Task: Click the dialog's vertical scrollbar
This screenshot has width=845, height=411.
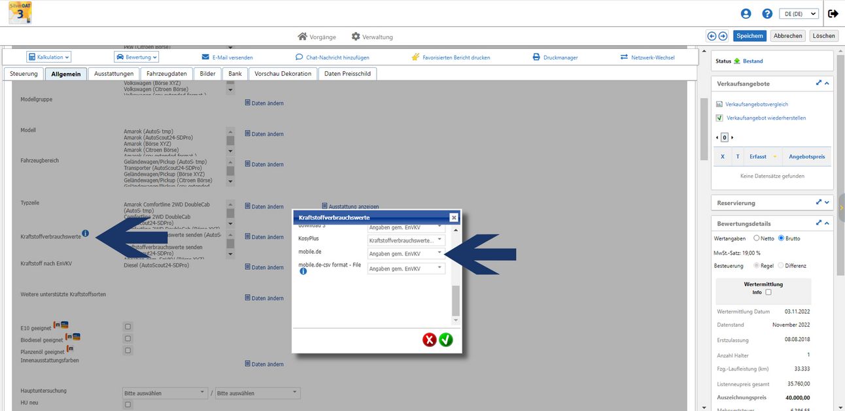Action: tap(456, 299)
